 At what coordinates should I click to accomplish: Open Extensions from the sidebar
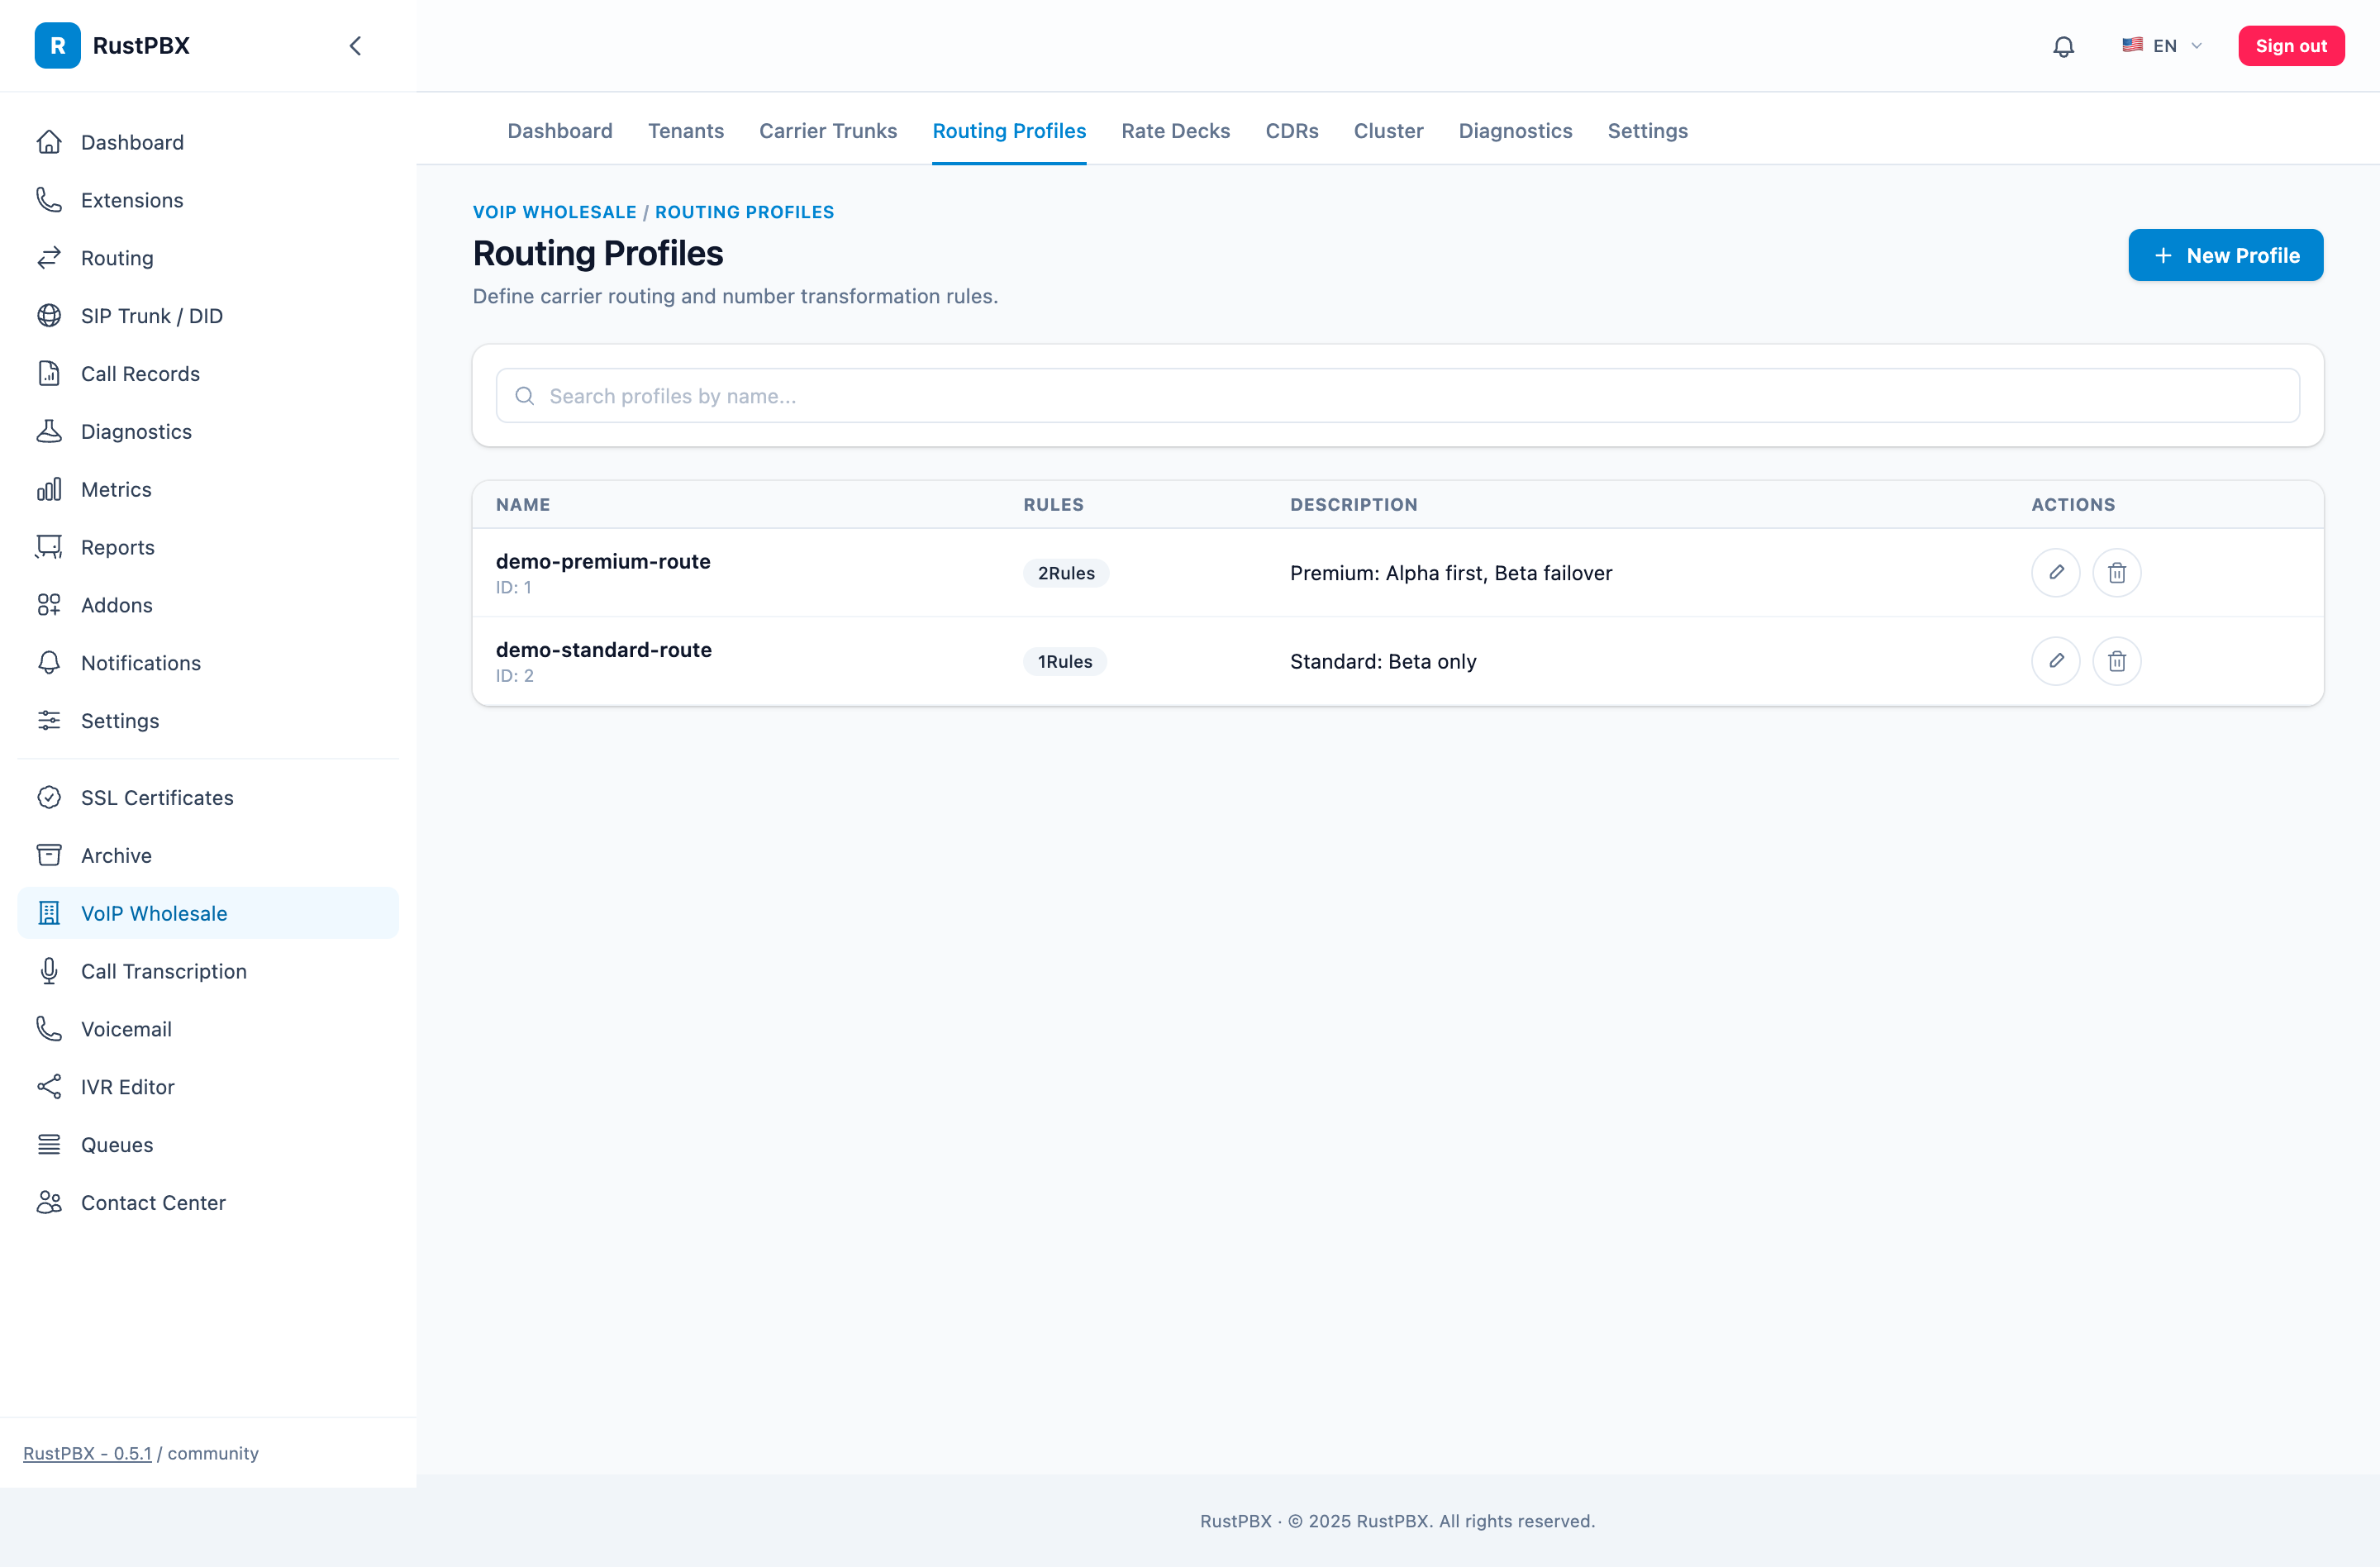(208, 200)
